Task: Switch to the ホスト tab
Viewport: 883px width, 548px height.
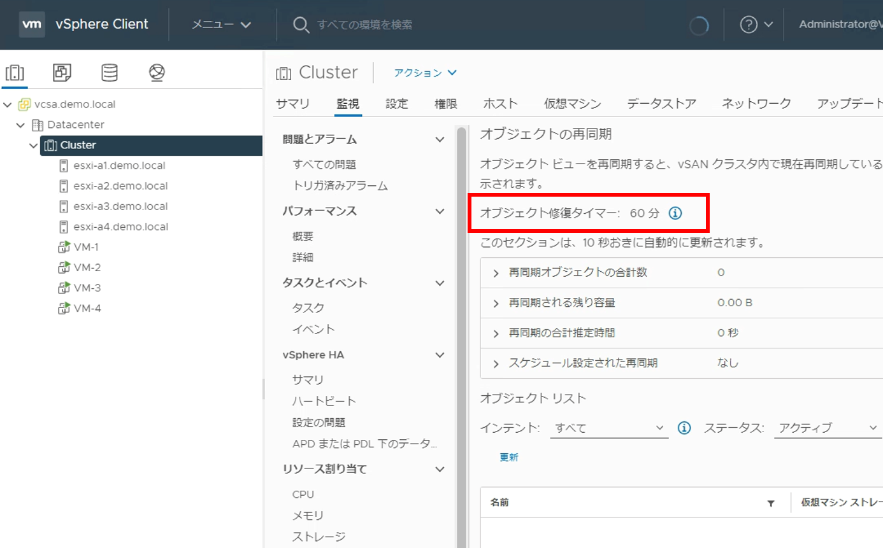Action: 501,104
